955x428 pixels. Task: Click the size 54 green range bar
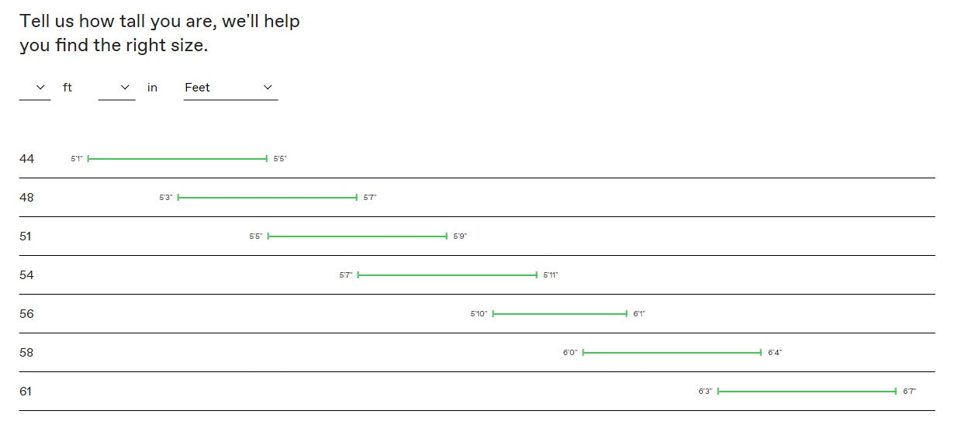coord(447,275)
